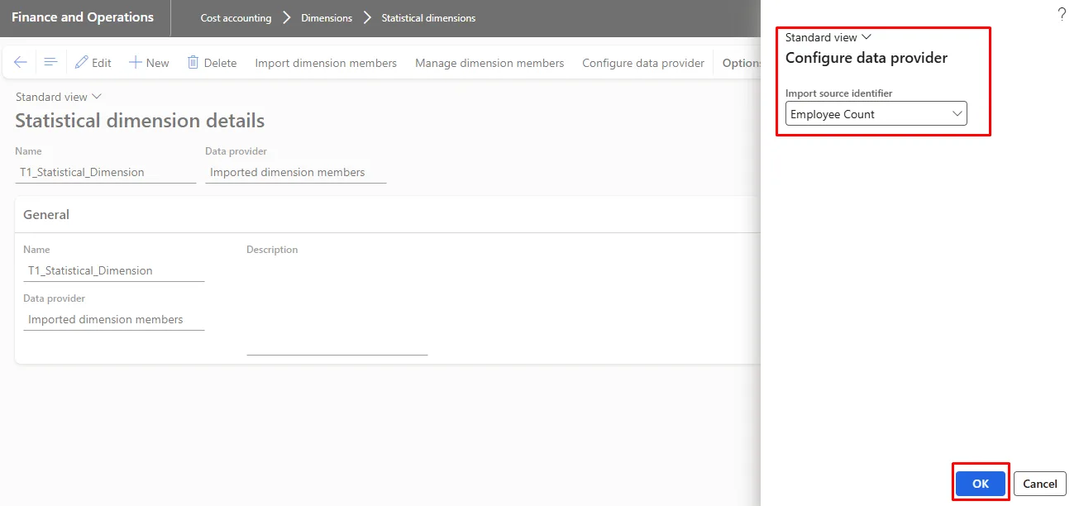Select Configure data provider in action bar
This screenshot has width=1079, height=506.
pyautogui.click(x=643, y=63)
